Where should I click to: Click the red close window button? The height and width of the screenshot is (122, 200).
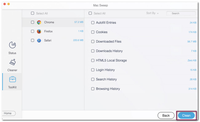5,4
